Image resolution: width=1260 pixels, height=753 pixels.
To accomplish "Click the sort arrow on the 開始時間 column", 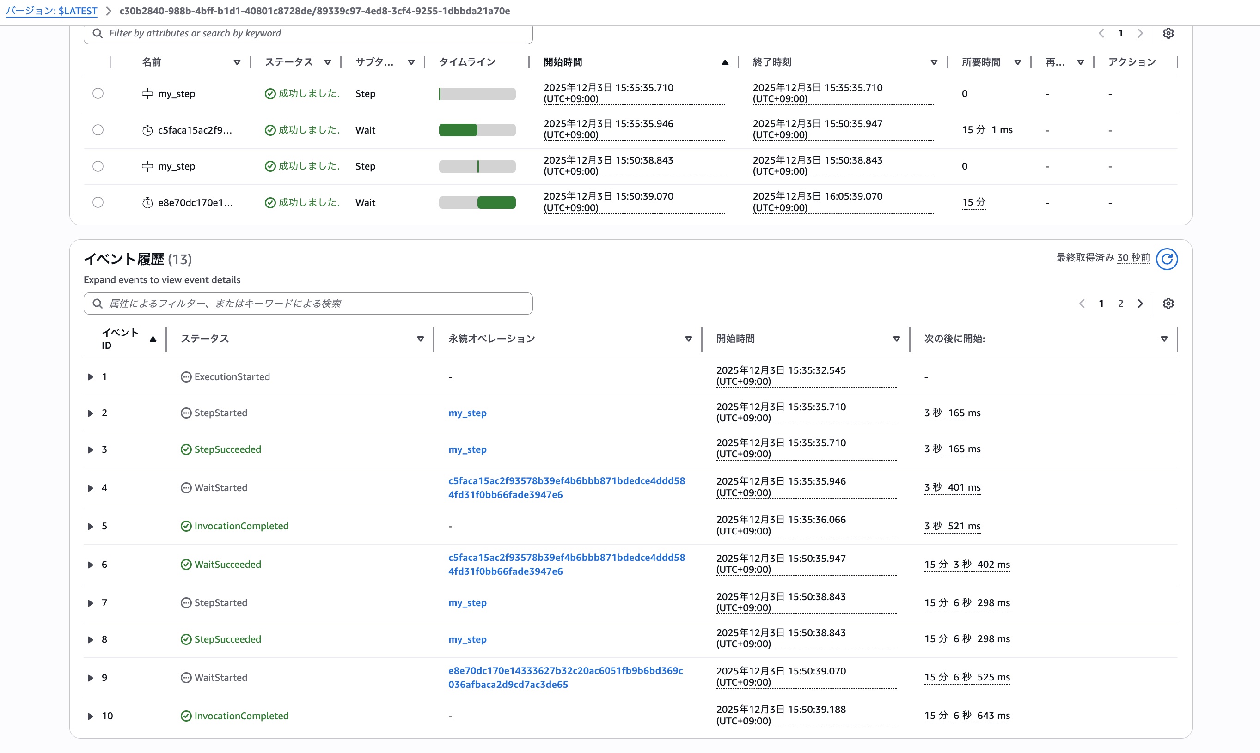I will point(725,62).
